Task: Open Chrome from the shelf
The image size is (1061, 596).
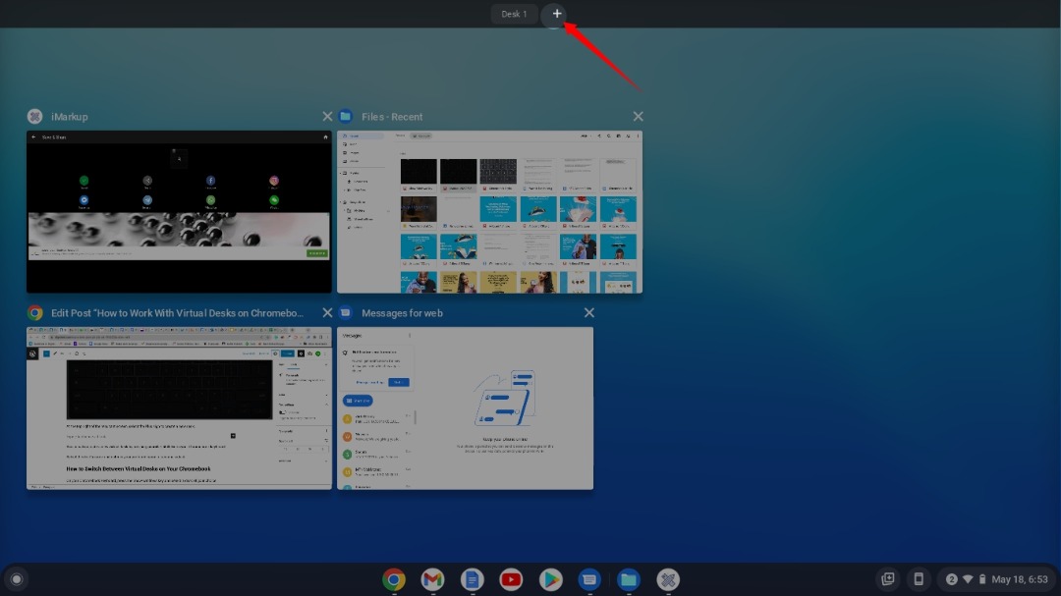Action: 393,579
